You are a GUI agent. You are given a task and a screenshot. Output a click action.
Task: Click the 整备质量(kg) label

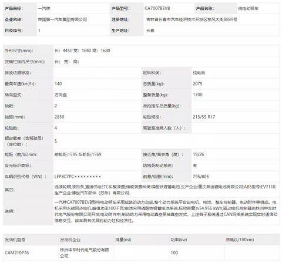pyautogui.click(x=156, y=95)
